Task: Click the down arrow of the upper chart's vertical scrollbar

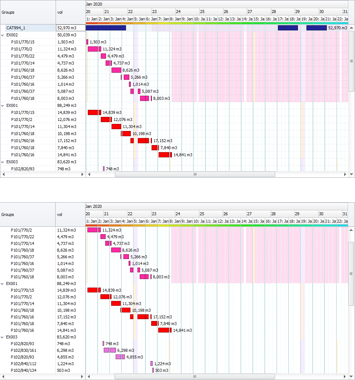Action: coord(352,174)
